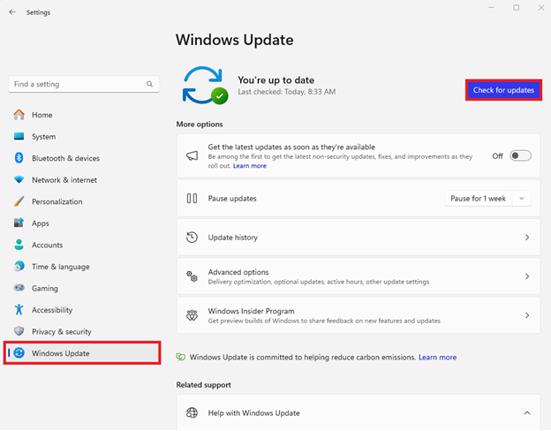Click Learn more about carbon emissions

coord(437,357)
